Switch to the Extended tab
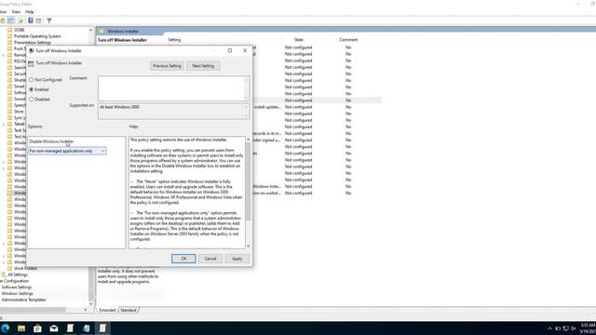 (x=107, y=310)
